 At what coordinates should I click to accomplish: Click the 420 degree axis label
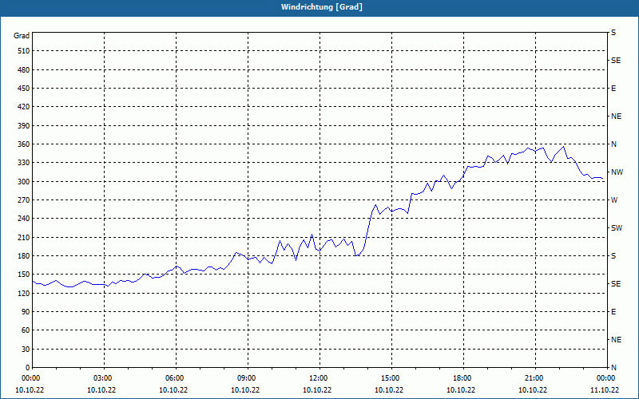tap(24, 107)
